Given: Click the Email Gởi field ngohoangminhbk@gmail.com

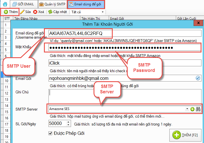Looking at the screenshot, I should pyautogui.click(x=125, y=78).
